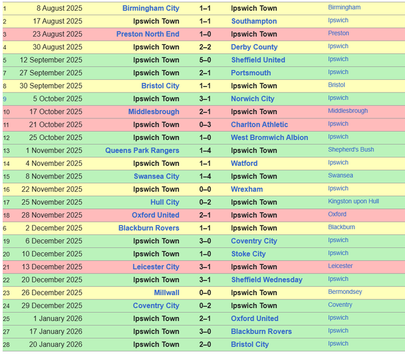Open the Birmingham City team link
The width and height of the screenshot is (405, 354).
[x=151, y=8]
